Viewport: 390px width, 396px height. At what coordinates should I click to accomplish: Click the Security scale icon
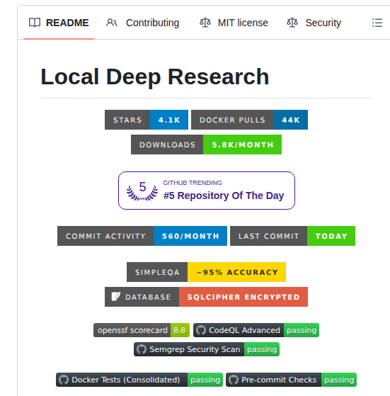pos(292,23)
